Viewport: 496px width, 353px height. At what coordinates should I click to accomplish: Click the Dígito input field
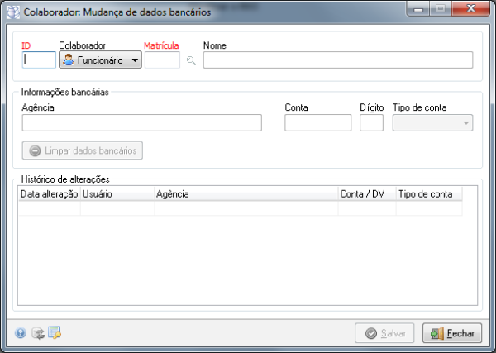pyautogui.click(x=371, y=123)
